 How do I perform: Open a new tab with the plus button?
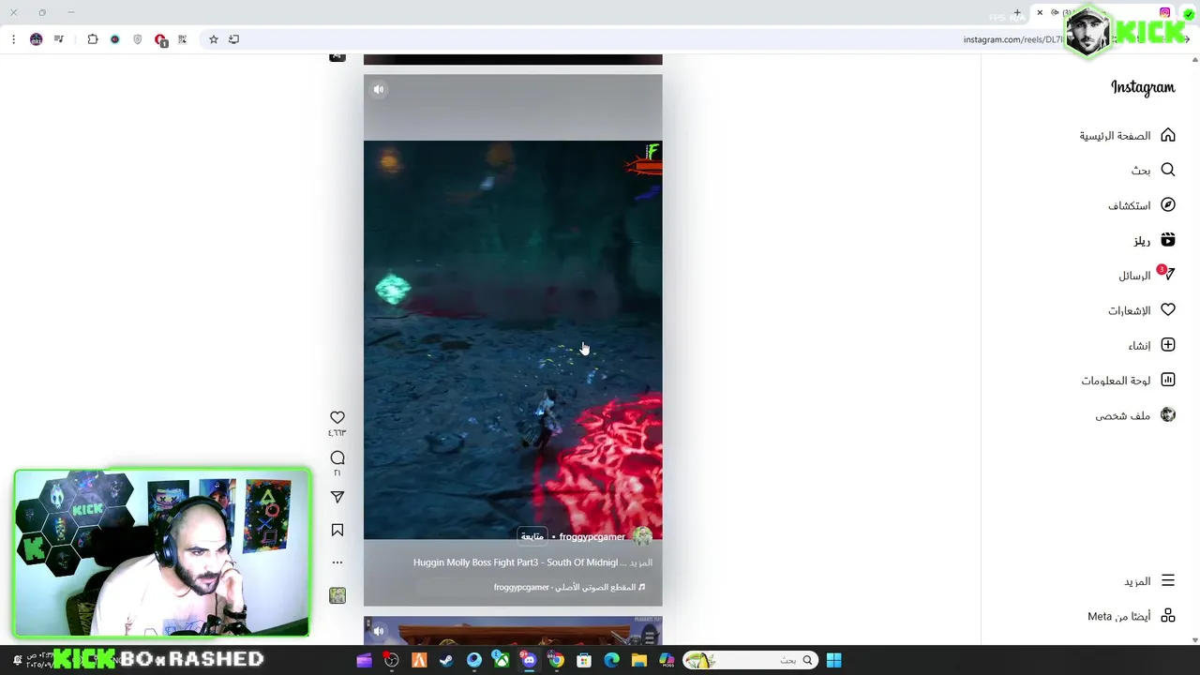[1017, 13]
